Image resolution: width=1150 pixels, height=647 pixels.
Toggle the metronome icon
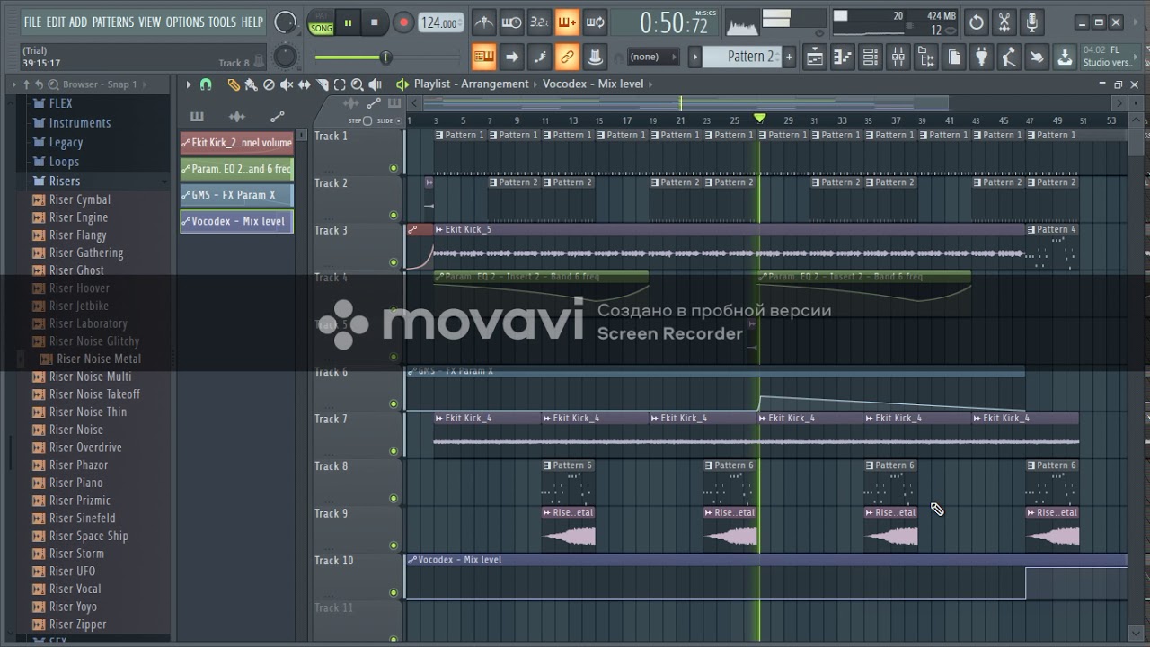(483, 22)
